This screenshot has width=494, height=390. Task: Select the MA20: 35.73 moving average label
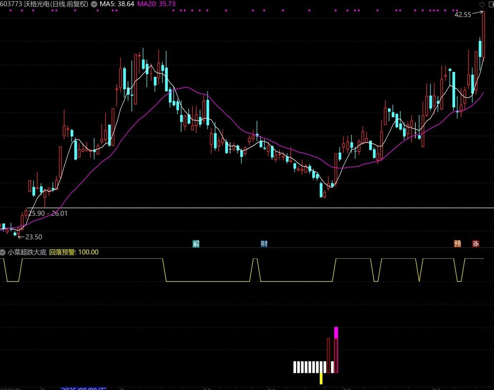pyautogui.click(x=156, y=4)
